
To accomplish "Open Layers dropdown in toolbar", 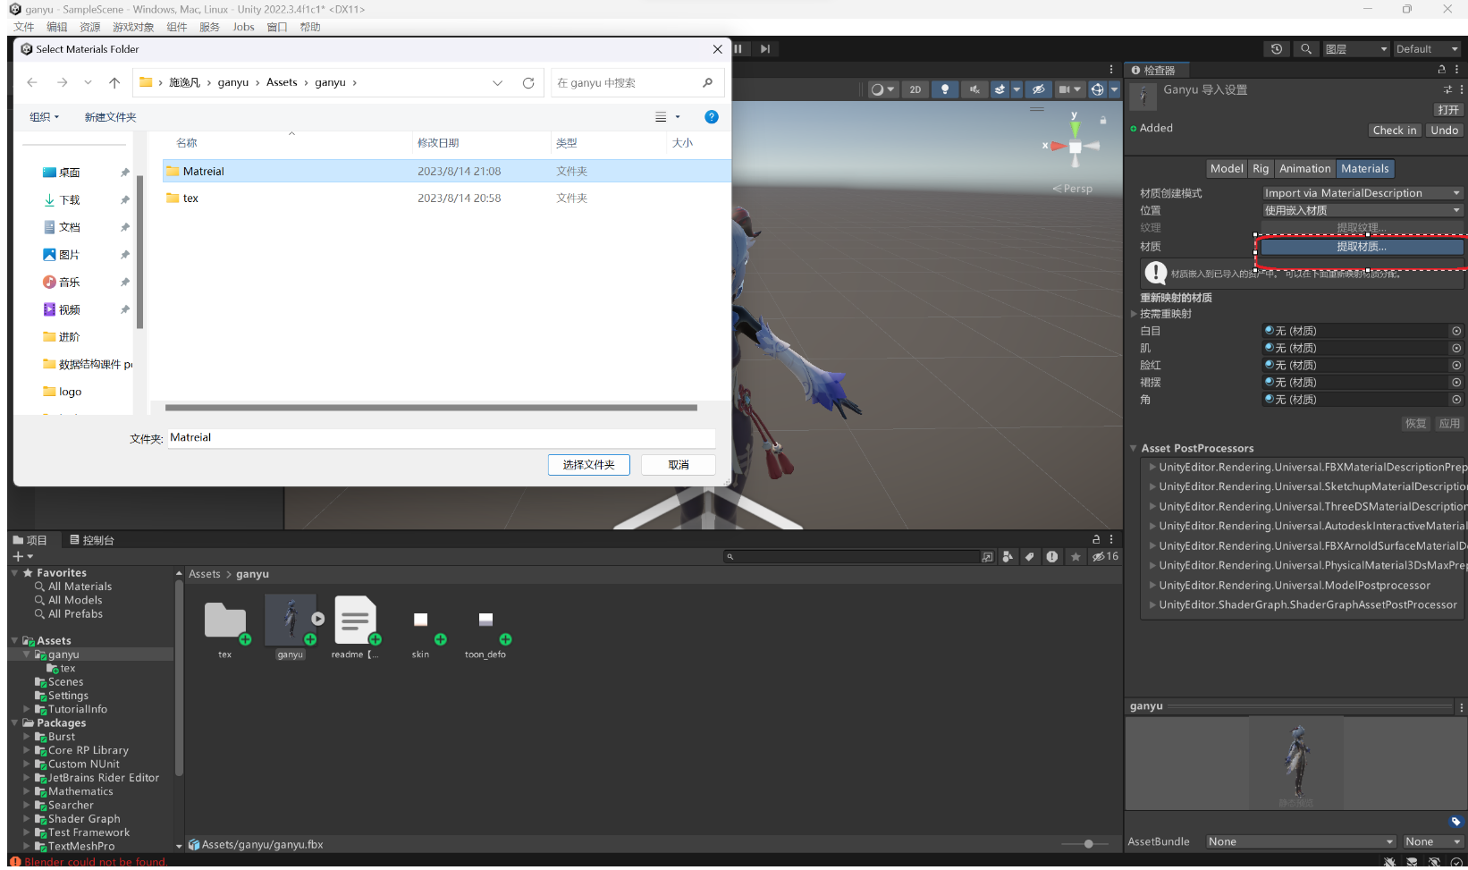I will [x=1356, y=49].
